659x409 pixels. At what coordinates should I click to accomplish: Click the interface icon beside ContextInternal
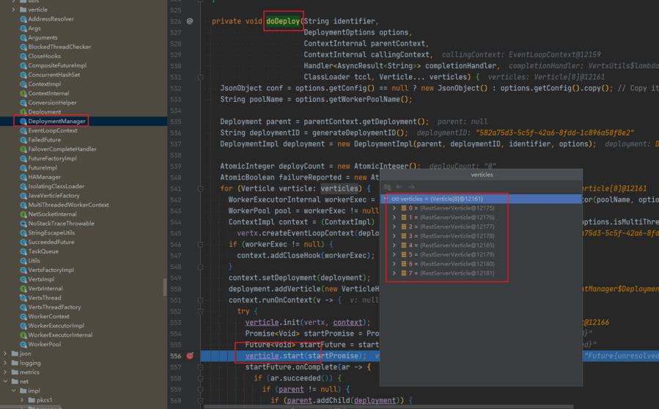23,93
